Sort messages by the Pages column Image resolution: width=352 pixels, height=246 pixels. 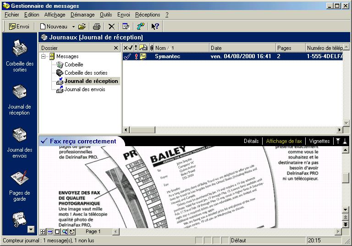291,48
